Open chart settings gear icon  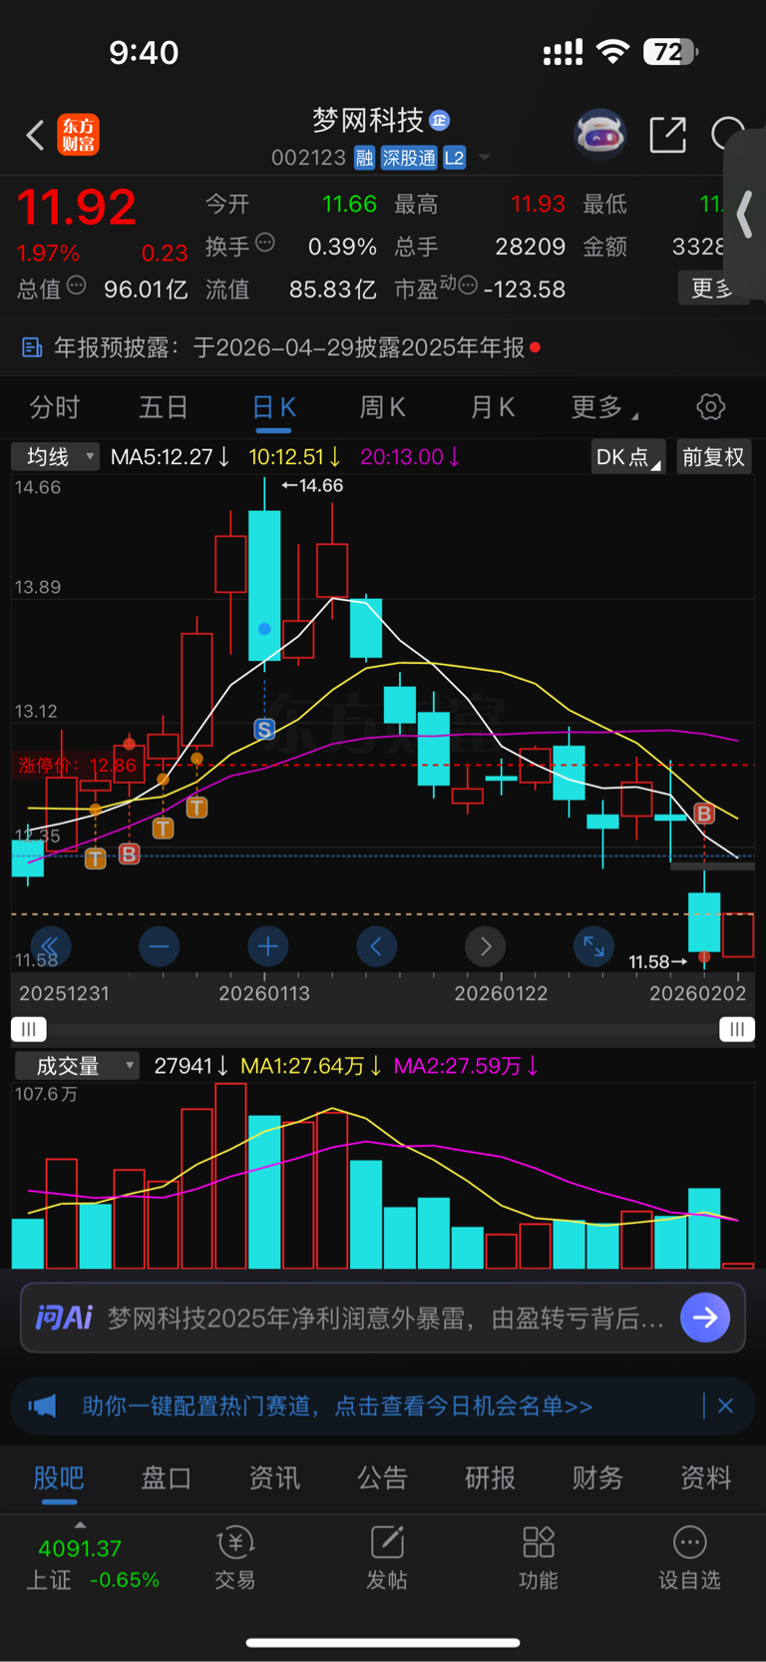pyautogui.click(x=710, y=407)
